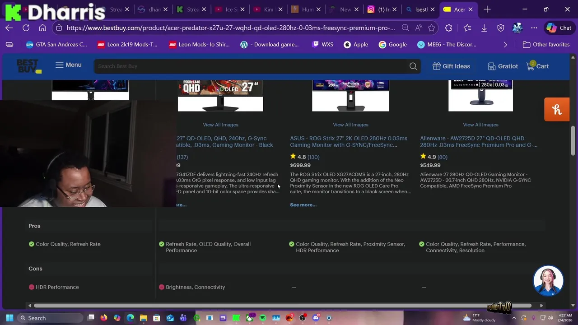Screen dimensions: 578x325
Task: Open Leon 2k19 Mods bookmark
Action: click(x=127, y=45)
